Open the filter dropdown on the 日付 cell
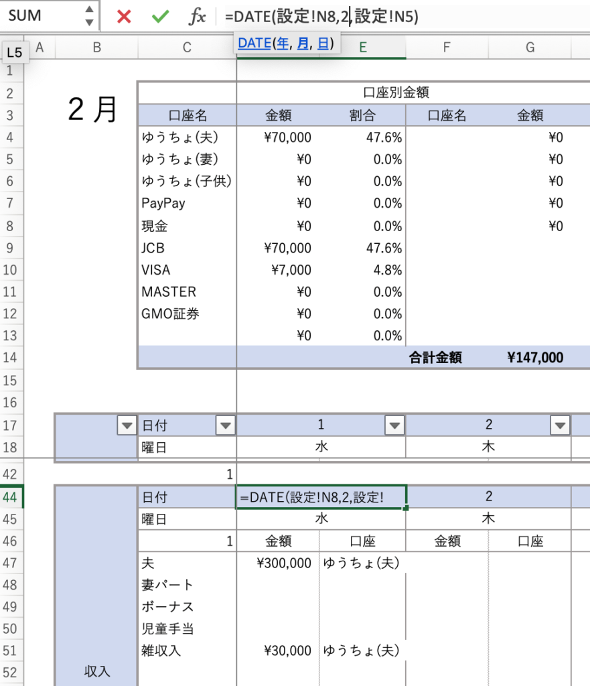Image resolution: width=590 pixels, height=686 pixels. pos(226,425)
